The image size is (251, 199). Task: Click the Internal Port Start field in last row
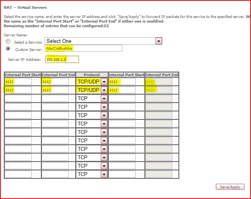tap(122, 174)
